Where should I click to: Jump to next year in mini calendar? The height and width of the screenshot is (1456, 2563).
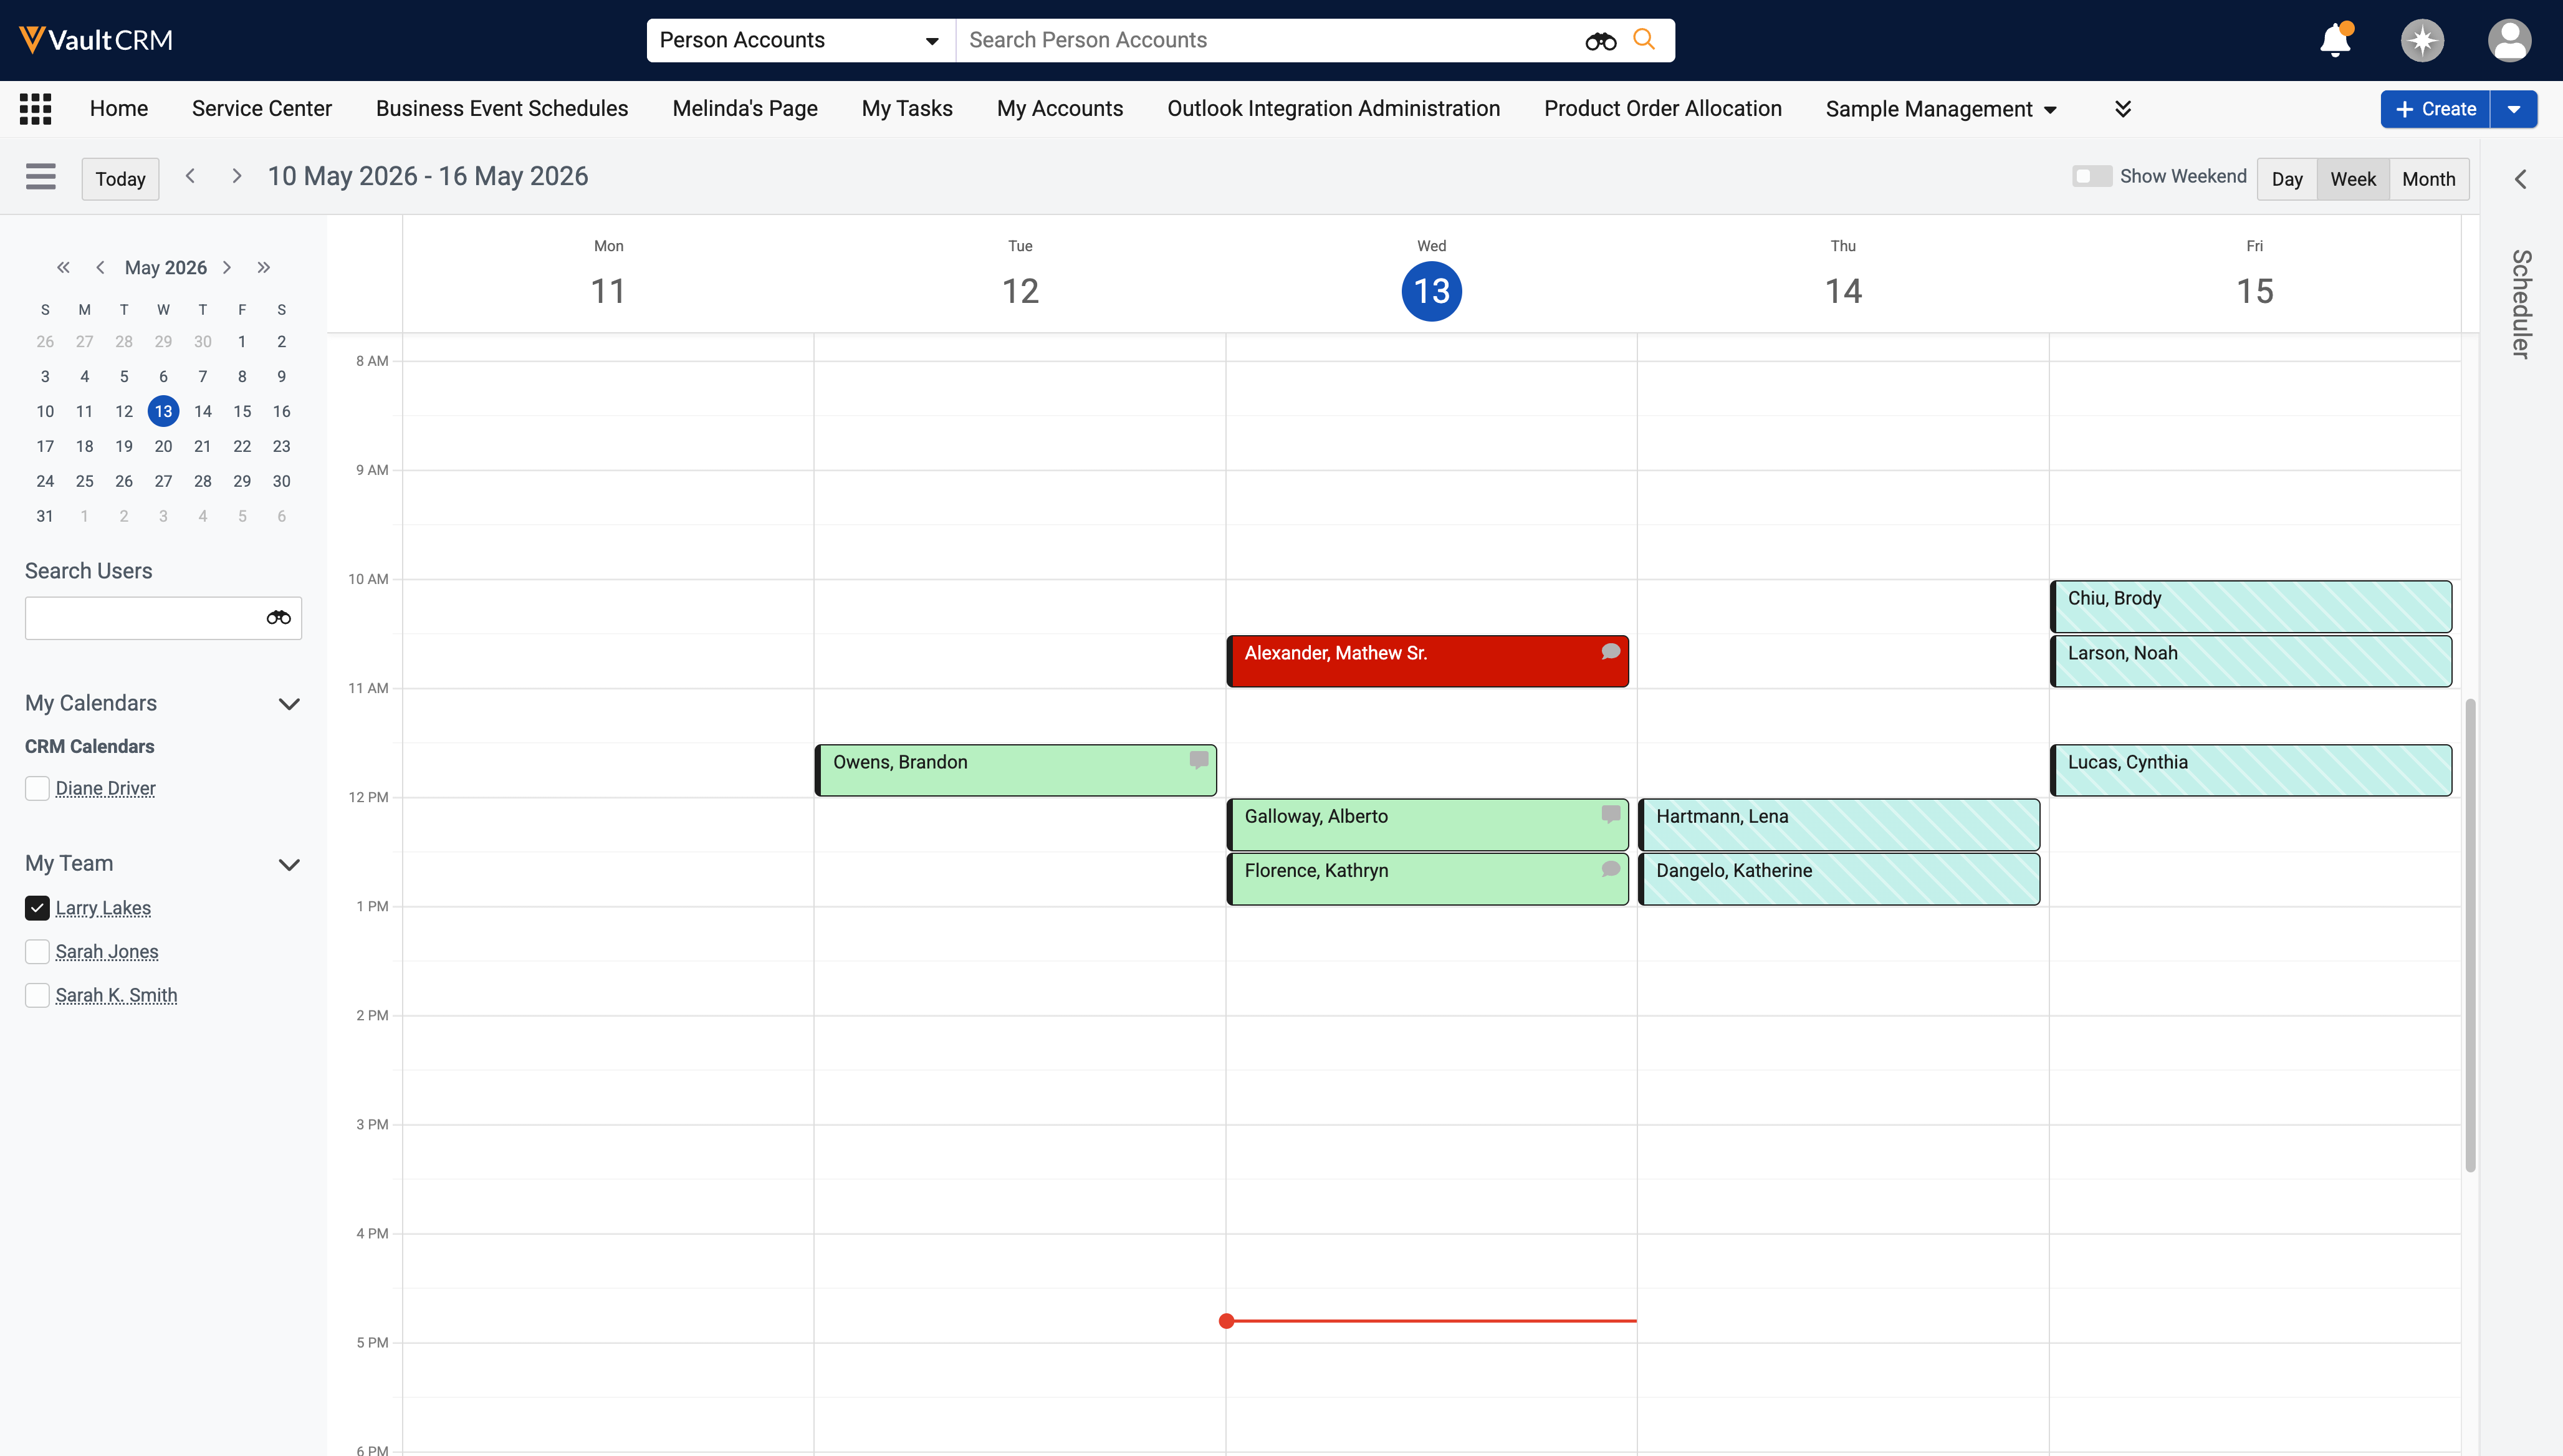click(264, 267)
